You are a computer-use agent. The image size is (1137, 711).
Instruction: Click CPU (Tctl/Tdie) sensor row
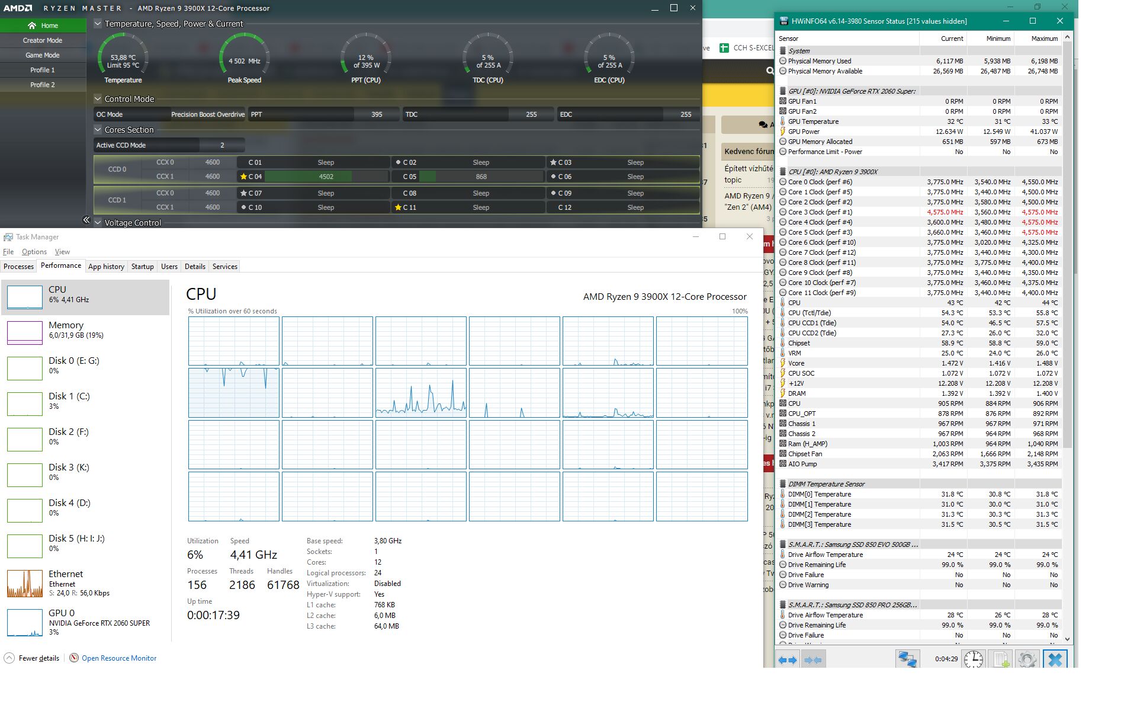pos(919,313)
